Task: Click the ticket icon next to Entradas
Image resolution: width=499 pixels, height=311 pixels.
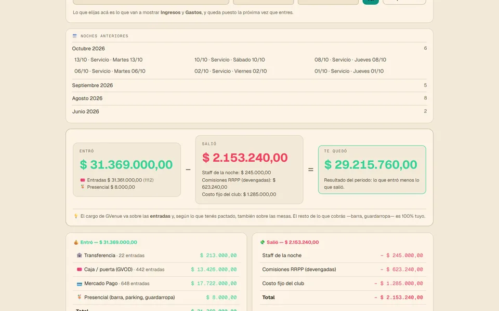Action: pyautogui.click(x=83, y=180)
